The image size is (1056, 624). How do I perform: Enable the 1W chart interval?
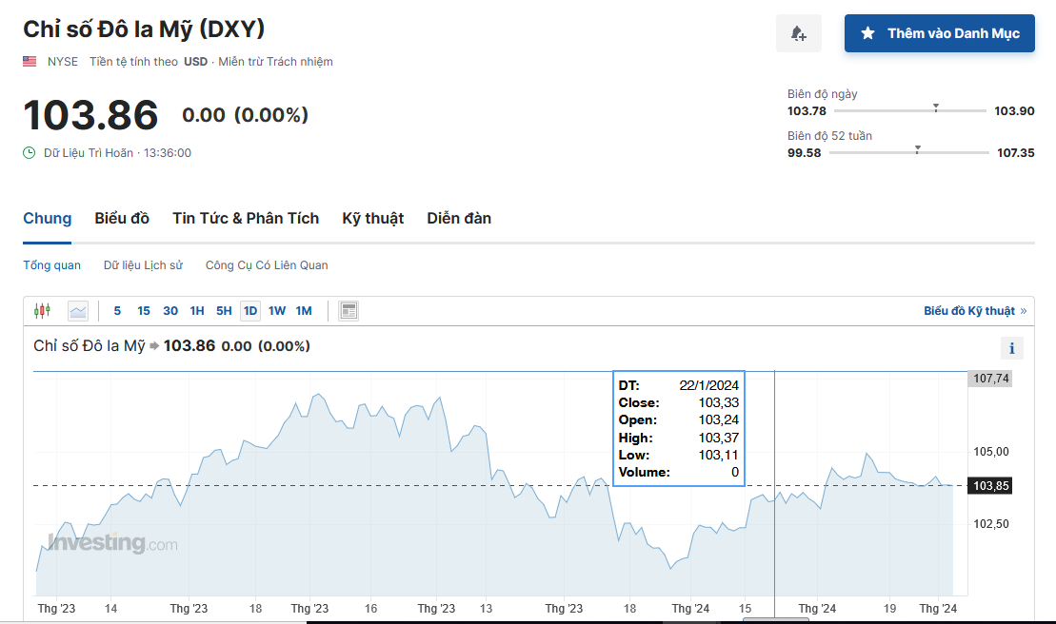pos(277,310)
